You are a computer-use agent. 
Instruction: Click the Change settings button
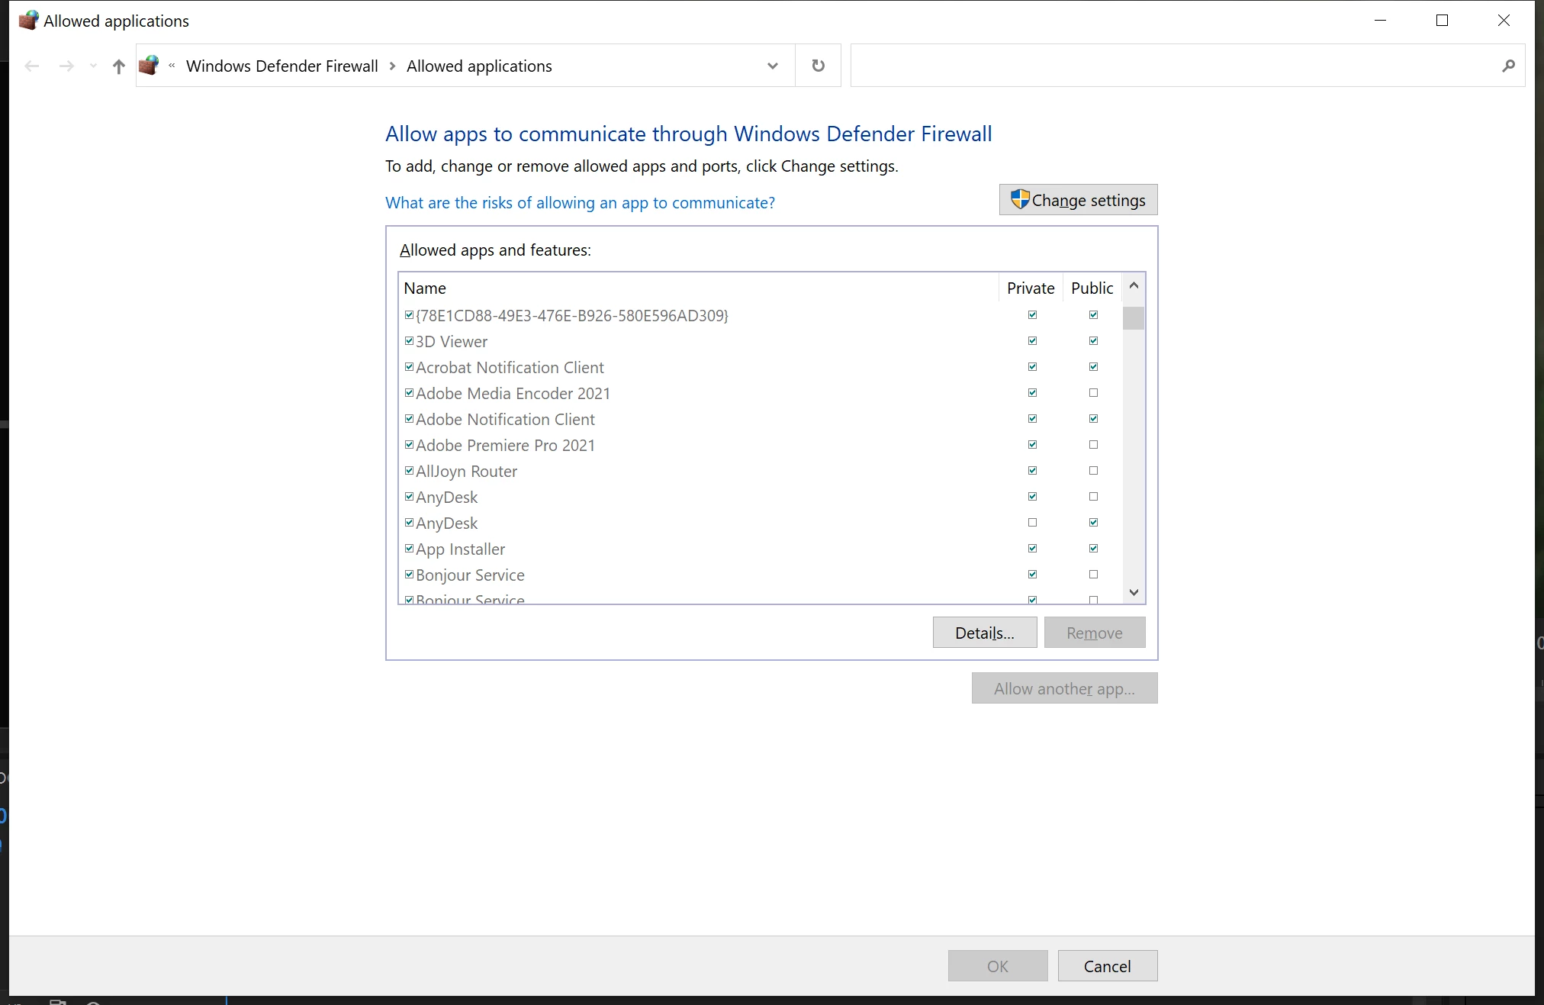pyautogui.click(x=1078, y=200)
